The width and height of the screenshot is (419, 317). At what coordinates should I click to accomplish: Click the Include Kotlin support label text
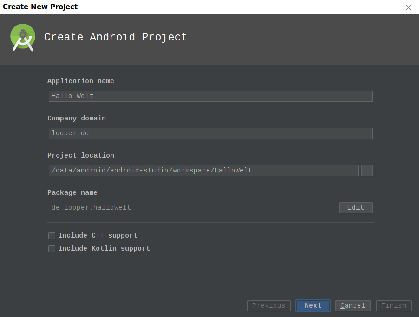point(104,249)
